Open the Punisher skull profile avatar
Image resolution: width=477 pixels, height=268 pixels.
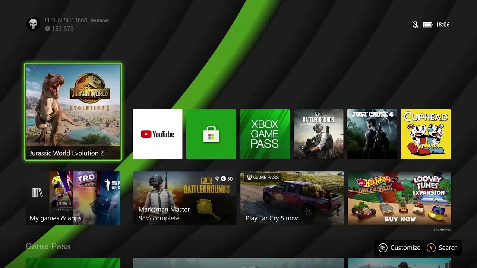33,24
